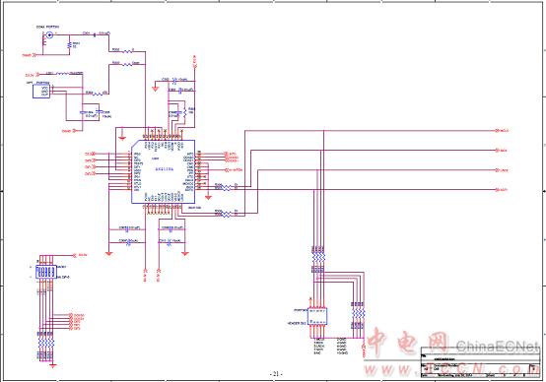The width and height of the screenshot is (546, 382).
Task: Click the resistor array below the DIP switch
Action: click(x=46, y=344)
